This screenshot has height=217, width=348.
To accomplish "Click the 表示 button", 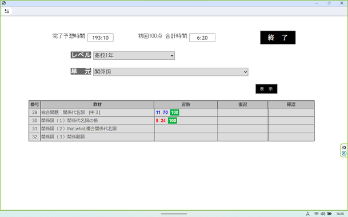I will pos(266,89).
